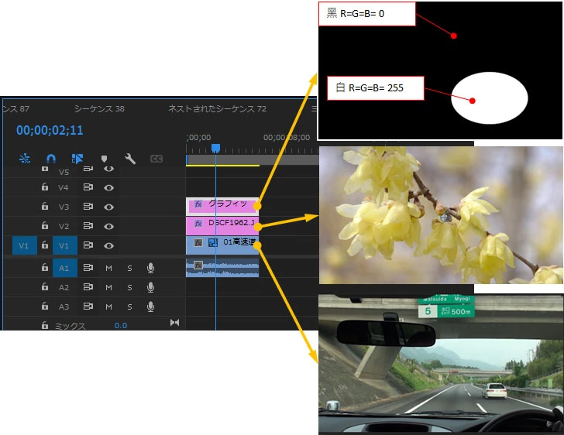Toggle the insert sequence as nest icon
Viewport: 564px width, 435px height.
pos(25,159)
